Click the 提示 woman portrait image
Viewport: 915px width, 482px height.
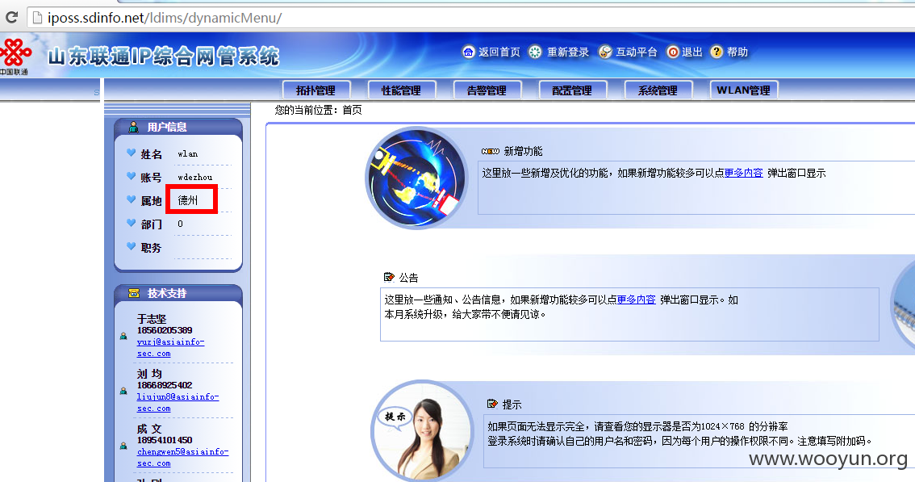coord(423,432)
